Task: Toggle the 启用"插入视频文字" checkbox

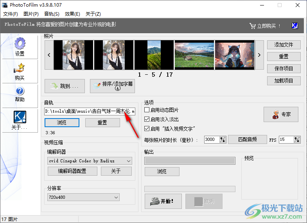Action: (147, 129)
